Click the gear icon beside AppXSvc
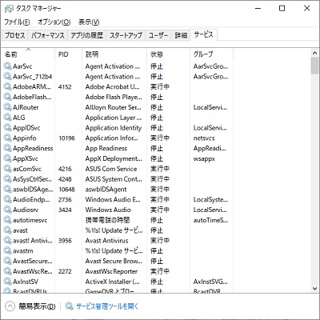This screenshot has width=320, height=320. pyautogui.click(x=7, y=158)
